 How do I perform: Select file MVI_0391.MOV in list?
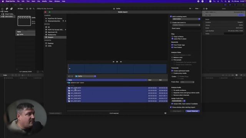(117, 101)
